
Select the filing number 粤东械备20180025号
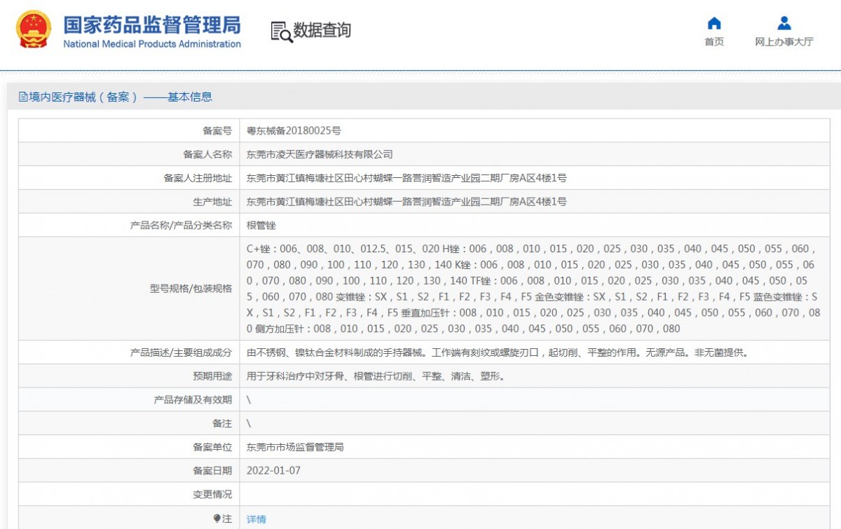tap(294, 131)
